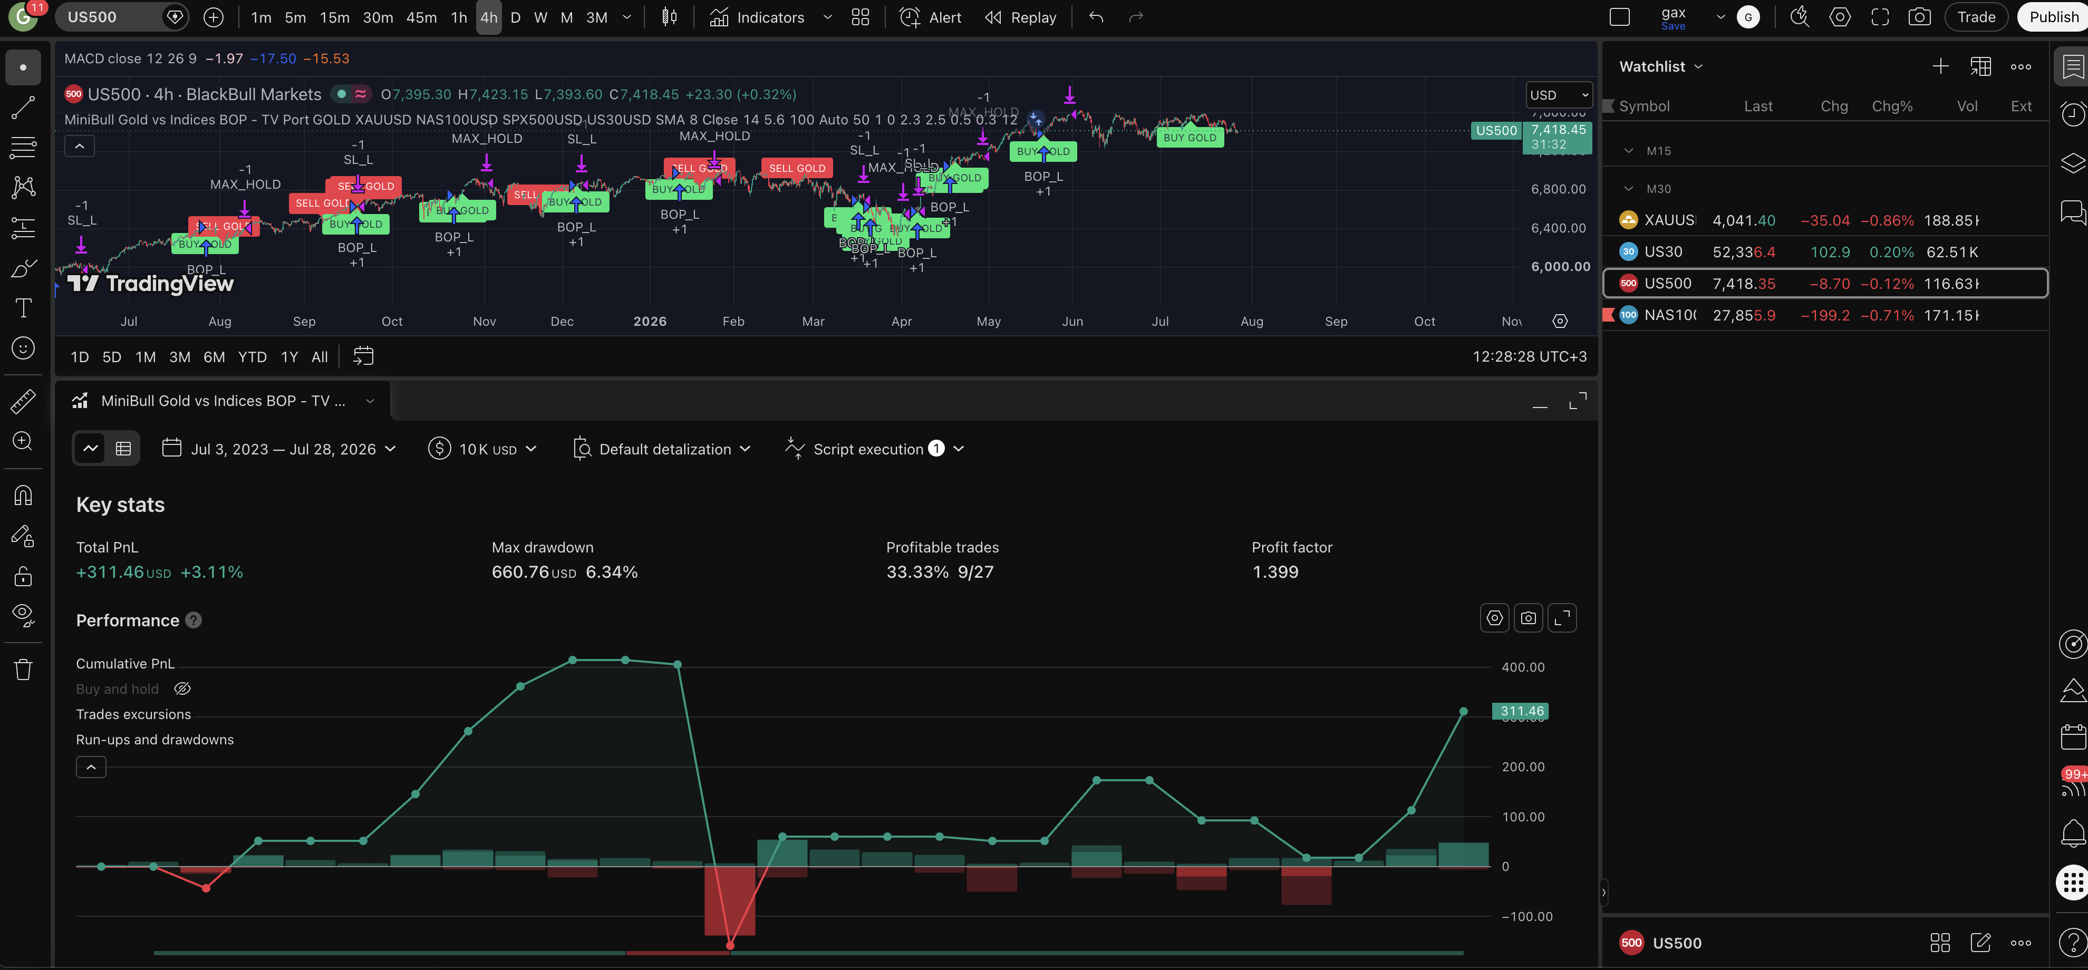The width and height of the screenshot is (2088, 970).
Task: Open the backtest date range dropdown
Action: tap(279, 449)
